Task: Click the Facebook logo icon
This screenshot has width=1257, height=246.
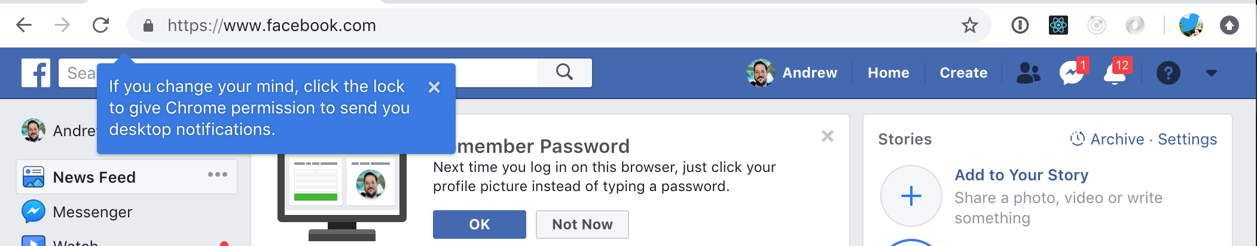Action: coord(36,73)
